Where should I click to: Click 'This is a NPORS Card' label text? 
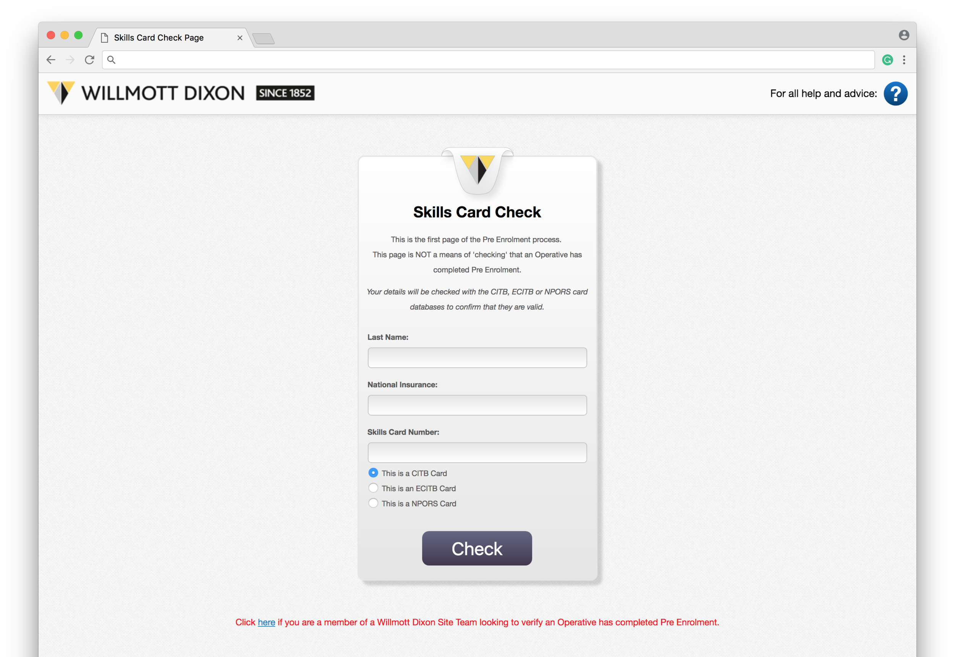click(419, 503)
